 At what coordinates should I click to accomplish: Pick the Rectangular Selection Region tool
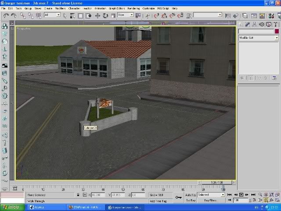point(80,16)
